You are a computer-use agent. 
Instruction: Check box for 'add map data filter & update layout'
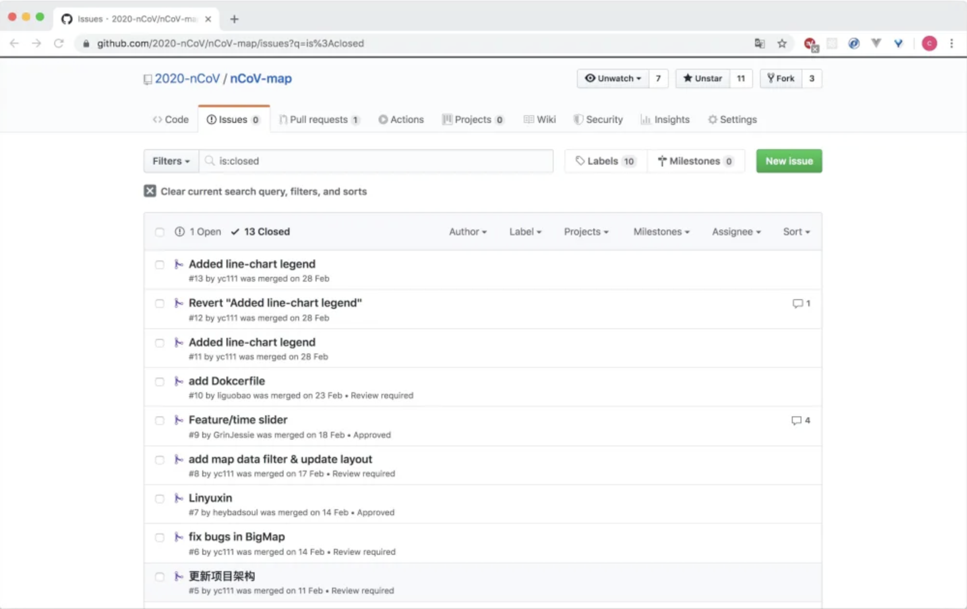160,459
